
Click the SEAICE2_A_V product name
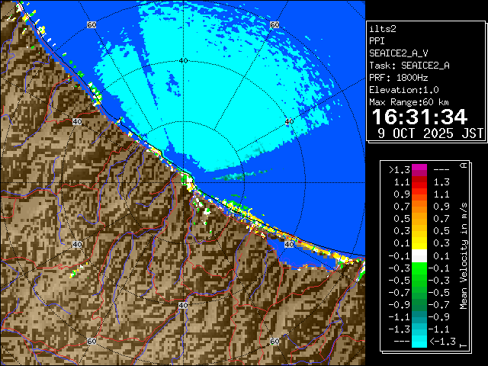(400, 53)
